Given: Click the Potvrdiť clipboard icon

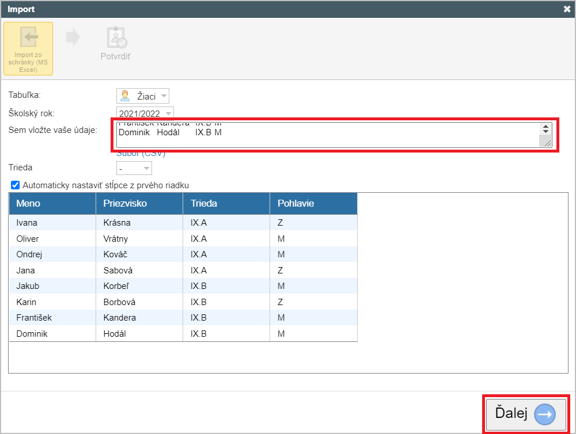Looking at the screenshot, I should coord(116,38).
